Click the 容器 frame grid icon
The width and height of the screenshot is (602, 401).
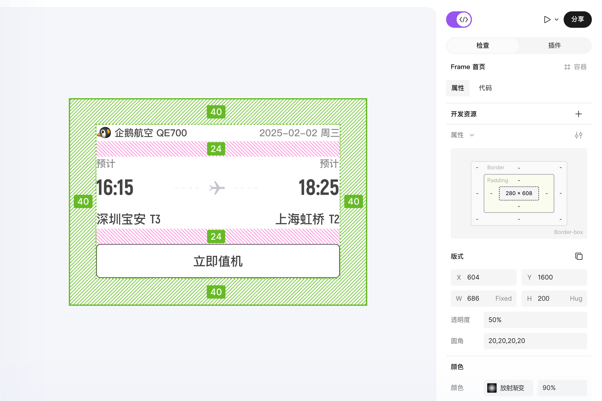567,67
